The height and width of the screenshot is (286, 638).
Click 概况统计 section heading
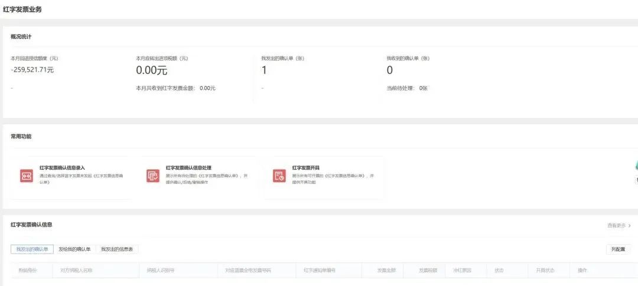[x=21, y=37]
